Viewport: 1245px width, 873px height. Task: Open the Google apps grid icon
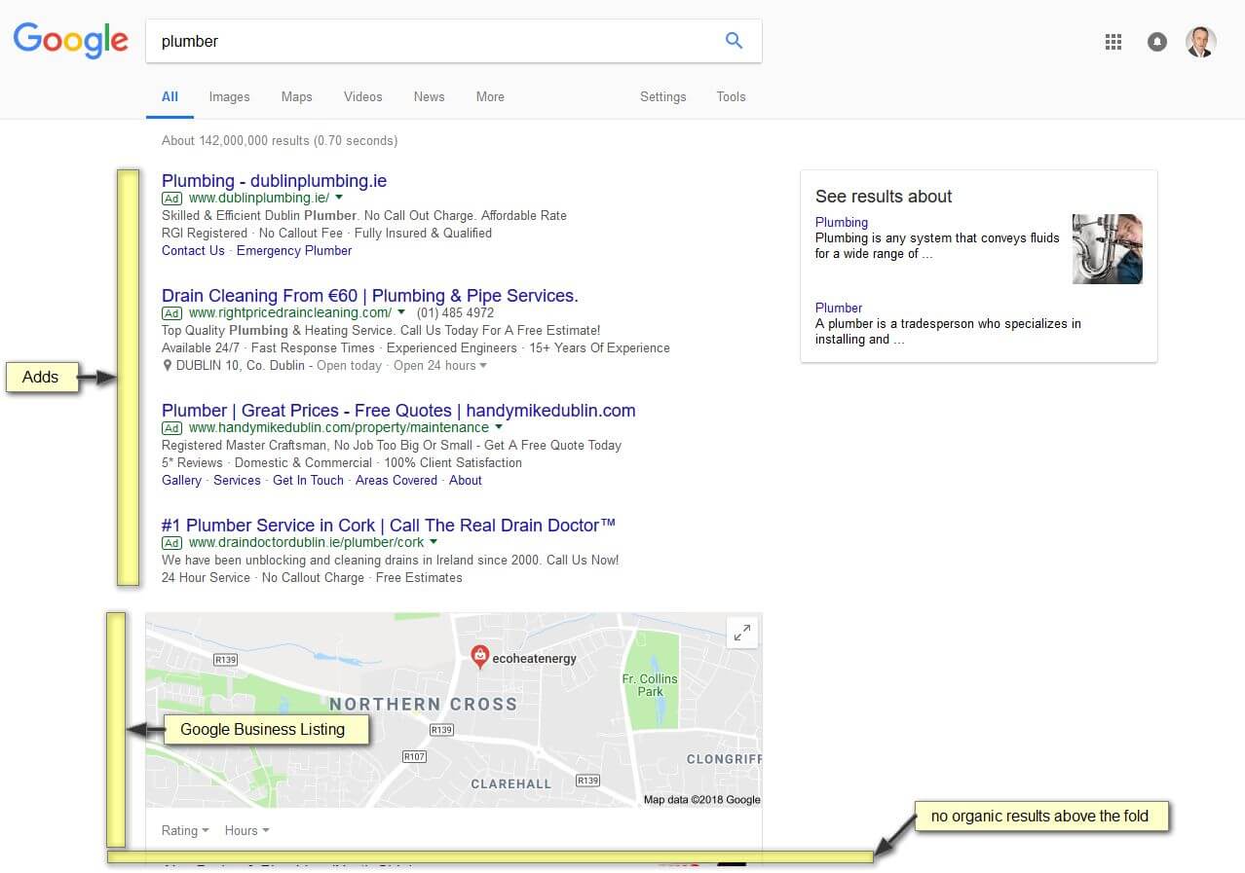coord(1113,42)
